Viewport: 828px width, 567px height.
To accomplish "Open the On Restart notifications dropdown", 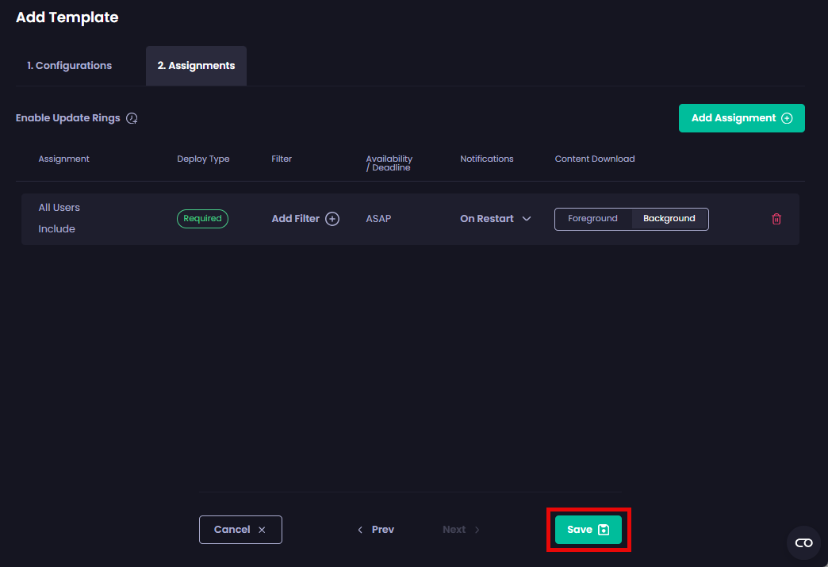I will [x=487, y=219].
